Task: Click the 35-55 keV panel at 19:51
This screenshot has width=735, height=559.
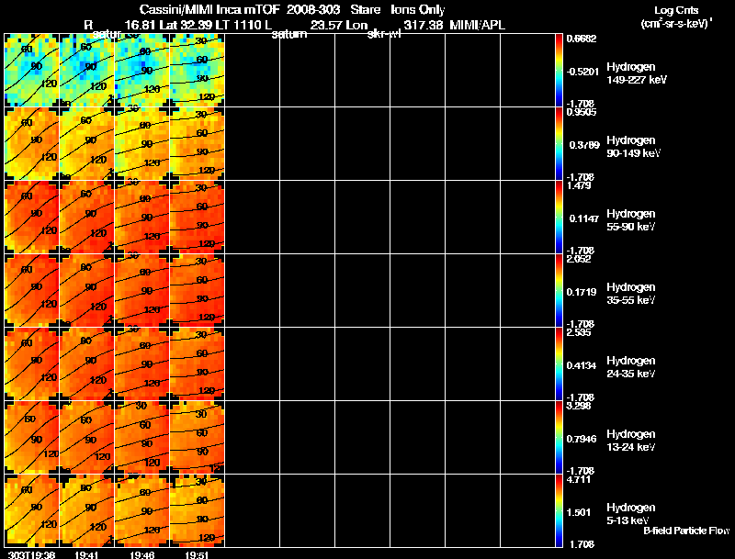Action: coord(197,290)
